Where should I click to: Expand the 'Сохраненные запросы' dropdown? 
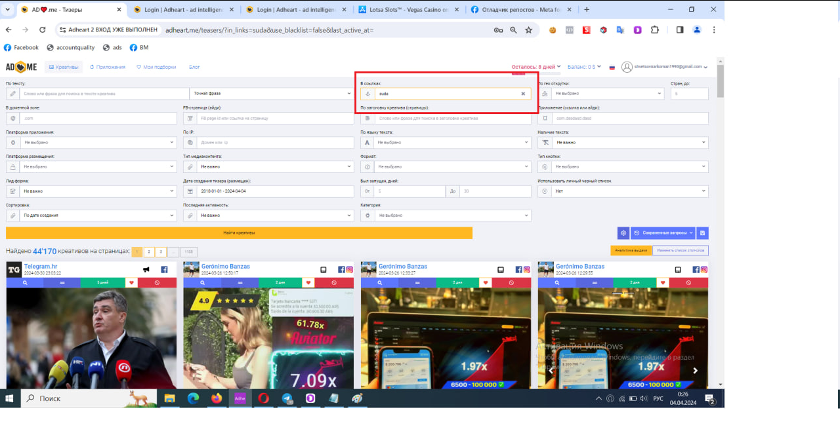661,233
